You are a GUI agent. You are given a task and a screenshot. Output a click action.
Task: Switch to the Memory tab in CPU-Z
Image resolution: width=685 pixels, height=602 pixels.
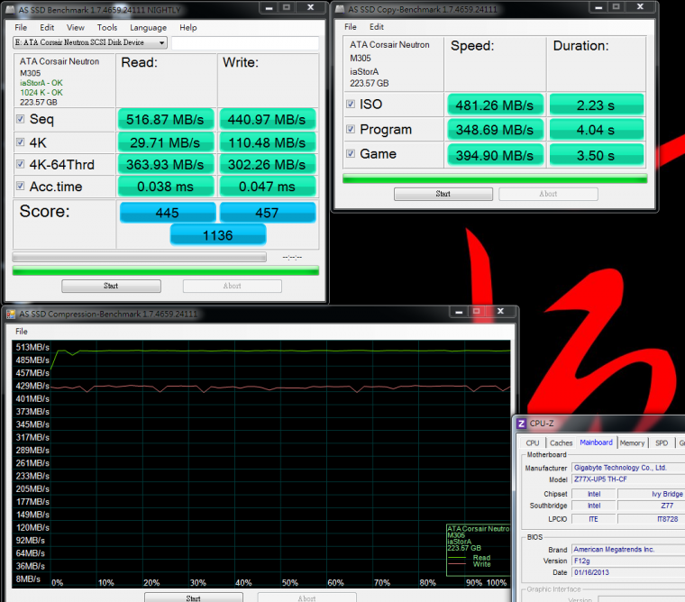pos(632,442)
